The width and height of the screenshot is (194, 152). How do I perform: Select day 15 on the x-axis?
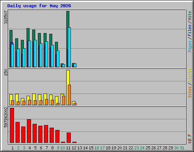click(x=91, y=148)
